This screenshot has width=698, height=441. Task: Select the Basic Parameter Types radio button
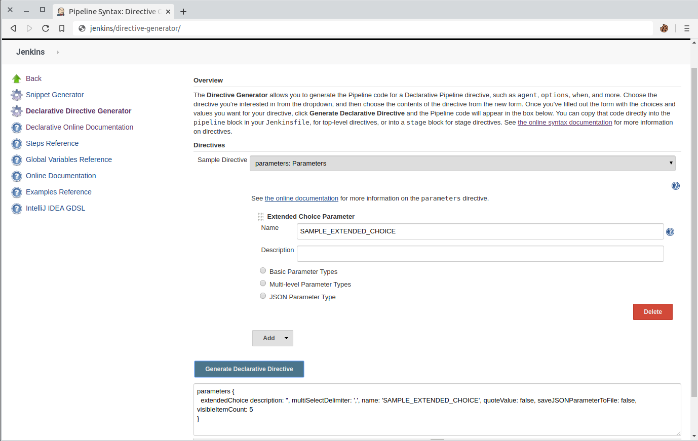point(263,271)
